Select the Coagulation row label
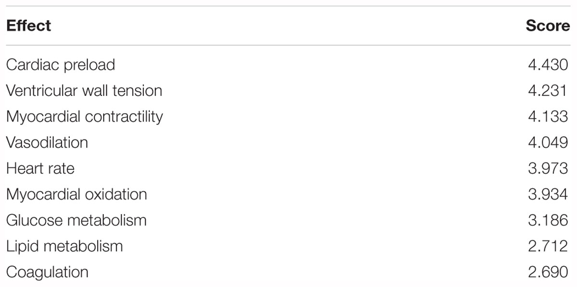Image resolution: width=577 pixels, height=287 pixels. pyautogui.click(x=47, y=272)
